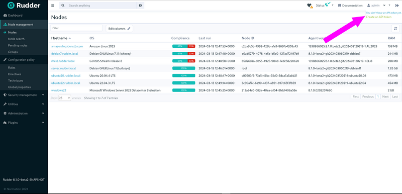This screenshot has width=402, height=194.
Task: Expand the admin user chevron
Action: pyautogui.click(x=384, y=5)
